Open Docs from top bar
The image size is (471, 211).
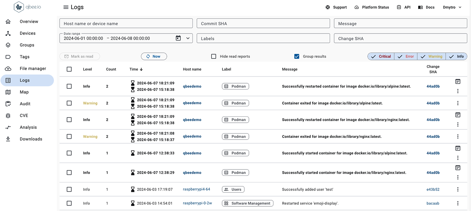[426, 7]
